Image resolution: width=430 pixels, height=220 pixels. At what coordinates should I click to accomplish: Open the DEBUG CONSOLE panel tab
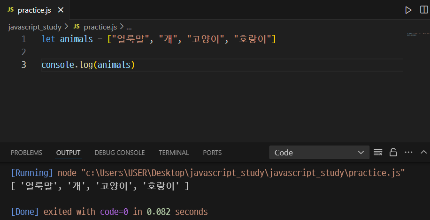click(120, 153)
